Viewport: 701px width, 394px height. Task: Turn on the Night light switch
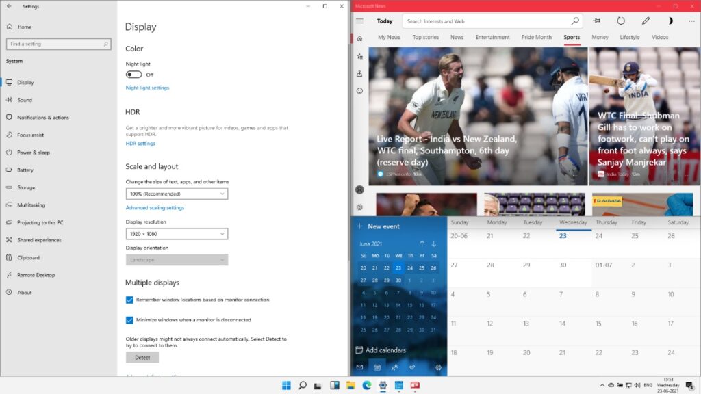coord(133,75)
